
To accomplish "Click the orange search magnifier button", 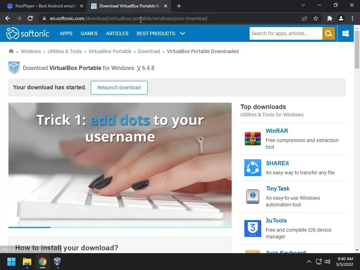I will [329, 33].
